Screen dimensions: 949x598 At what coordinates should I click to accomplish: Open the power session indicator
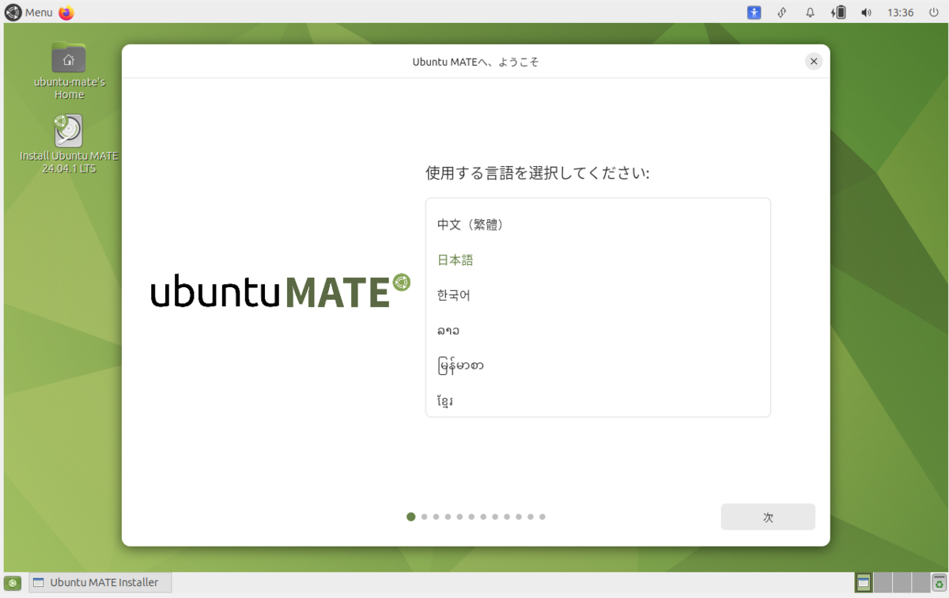(x=934, y=13)
